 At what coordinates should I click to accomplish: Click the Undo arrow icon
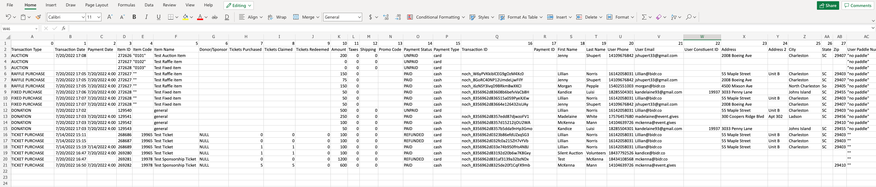(x=8, y=17)
